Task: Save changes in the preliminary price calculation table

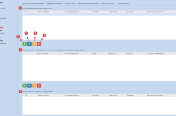Action: click(x=25, y=85)
